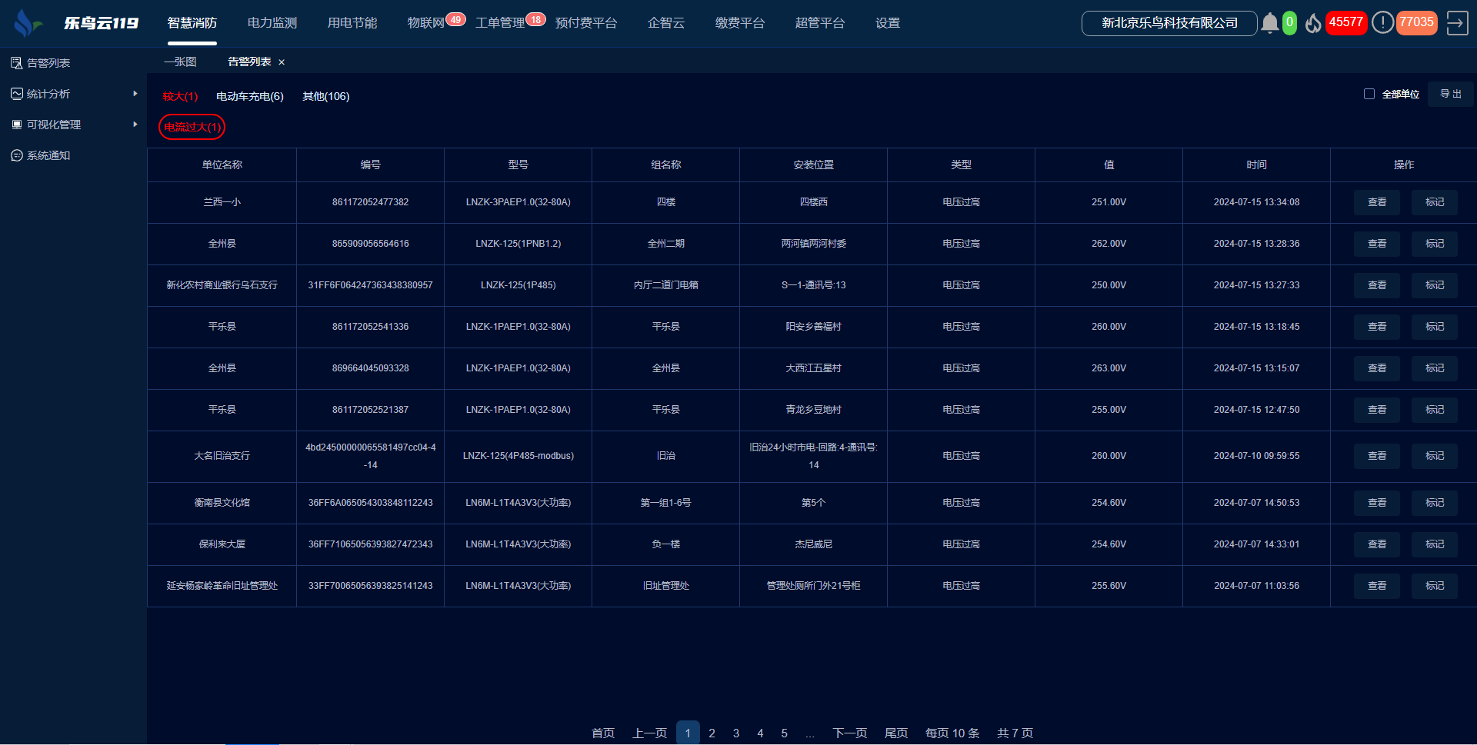The height and width of the screenshot is (745, 1477).
Task: Close the 告警列表 tab
Action: pos(282,62)
